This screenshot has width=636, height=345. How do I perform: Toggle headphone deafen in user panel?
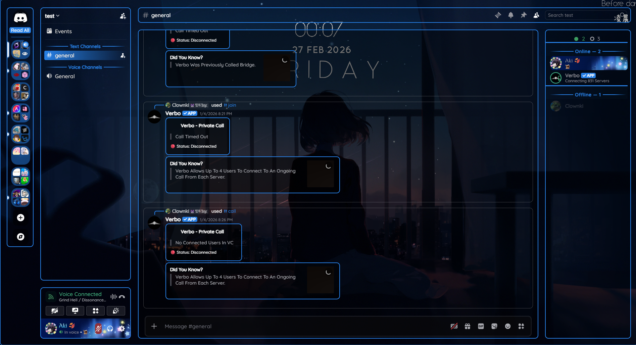tap(110, 329)
